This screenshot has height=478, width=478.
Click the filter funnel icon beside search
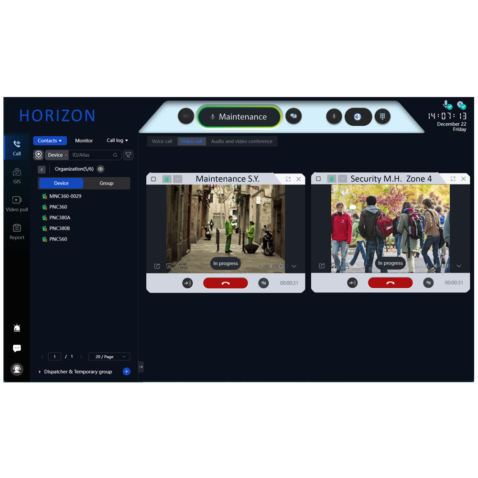click(x=128, y=155)
